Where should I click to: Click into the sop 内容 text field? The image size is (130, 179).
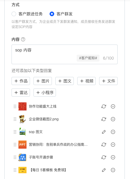pos(65,54)
